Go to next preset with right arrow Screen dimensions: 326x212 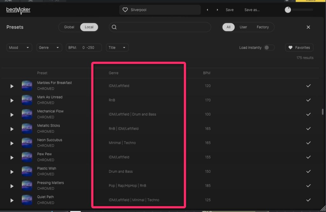[217, 10]
